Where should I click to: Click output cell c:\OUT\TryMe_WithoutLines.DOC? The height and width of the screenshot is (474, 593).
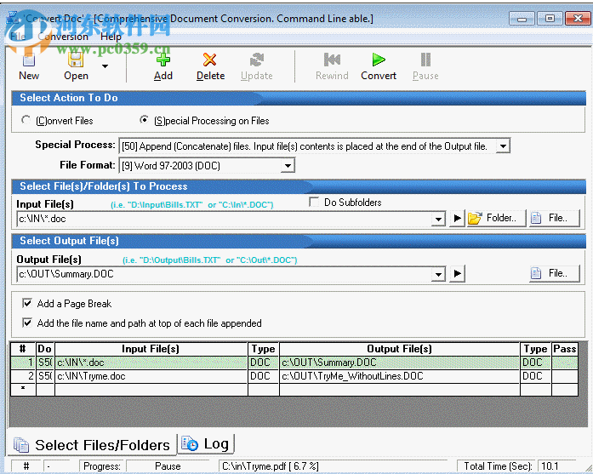point(400,376)
